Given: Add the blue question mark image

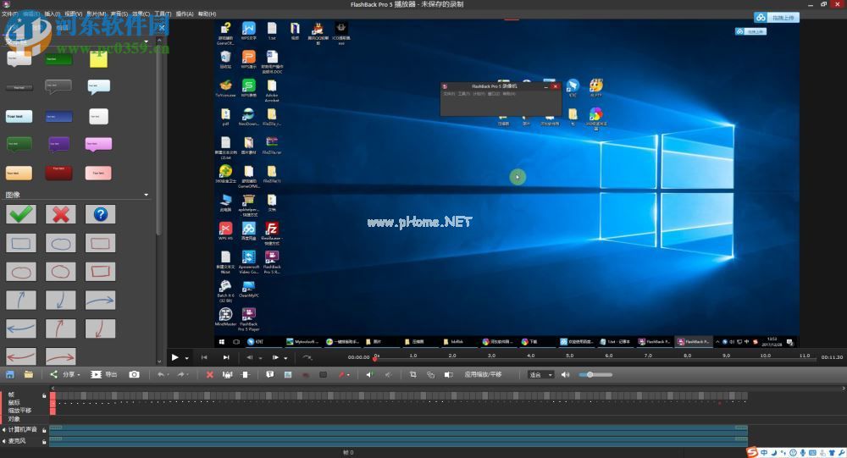Looking at the screenshot, I should pos(101,214).
